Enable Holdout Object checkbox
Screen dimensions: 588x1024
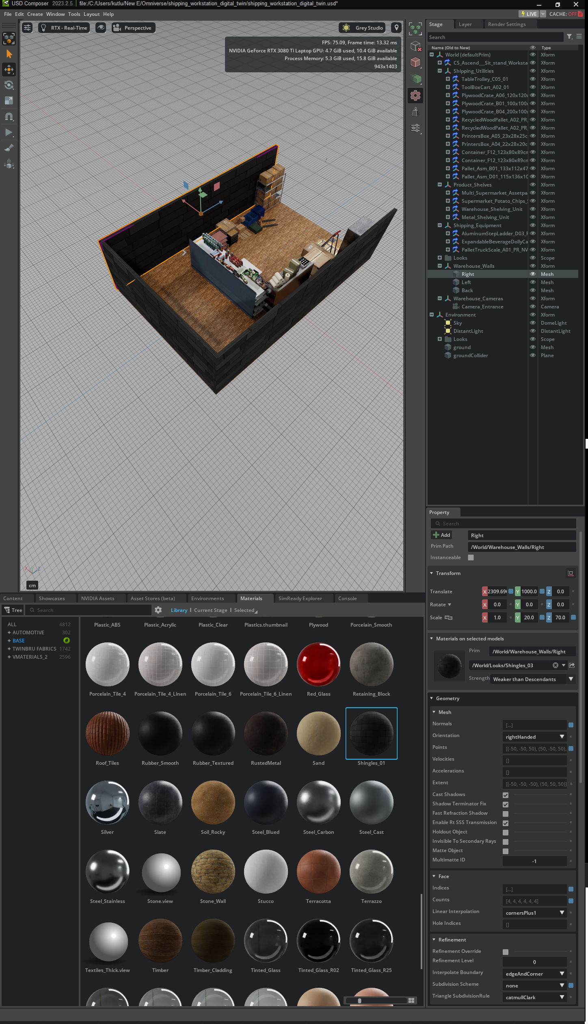click(506, 832)
